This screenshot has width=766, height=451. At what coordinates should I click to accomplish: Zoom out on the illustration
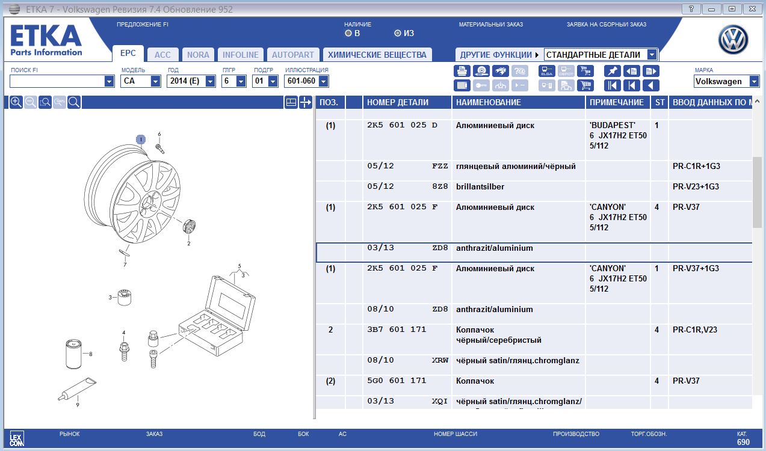(31, 102)
